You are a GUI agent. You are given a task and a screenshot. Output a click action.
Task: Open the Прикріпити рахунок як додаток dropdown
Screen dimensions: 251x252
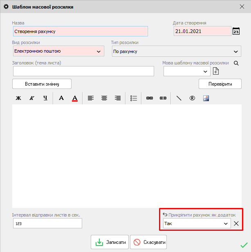tap(225, 223)
